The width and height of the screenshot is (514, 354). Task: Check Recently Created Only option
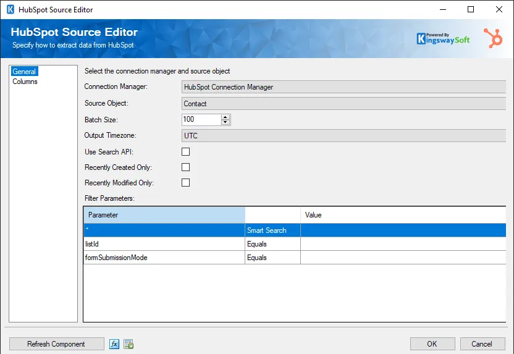(185, 167)
